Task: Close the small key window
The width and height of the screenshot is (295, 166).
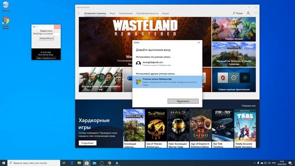Action: [x=57, y=27]
